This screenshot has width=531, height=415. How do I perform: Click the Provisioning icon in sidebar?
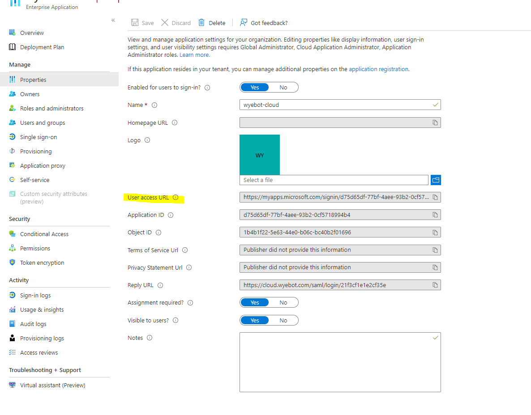point(12,151)
